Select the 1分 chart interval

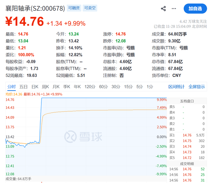tap(150, 87)
